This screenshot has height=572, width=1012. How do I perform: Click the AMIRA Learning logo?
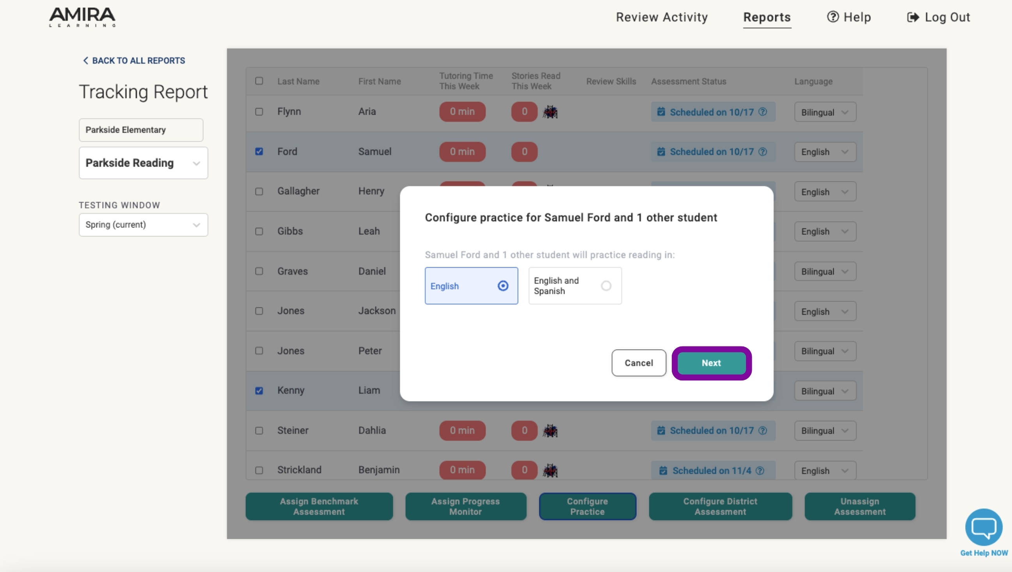tap(82, 17)
